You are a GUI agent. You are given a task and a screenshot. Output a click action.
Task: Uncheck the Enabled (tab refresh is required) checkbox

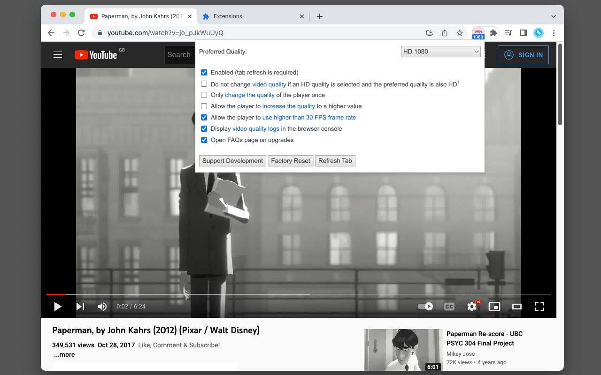tap(204, 73)
